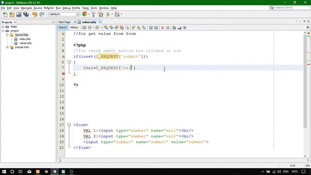Image resolution: width=311 pixels, height=175 pixels.
Task: Collapse the 'project' tree node
Action: tap(3, 31)
